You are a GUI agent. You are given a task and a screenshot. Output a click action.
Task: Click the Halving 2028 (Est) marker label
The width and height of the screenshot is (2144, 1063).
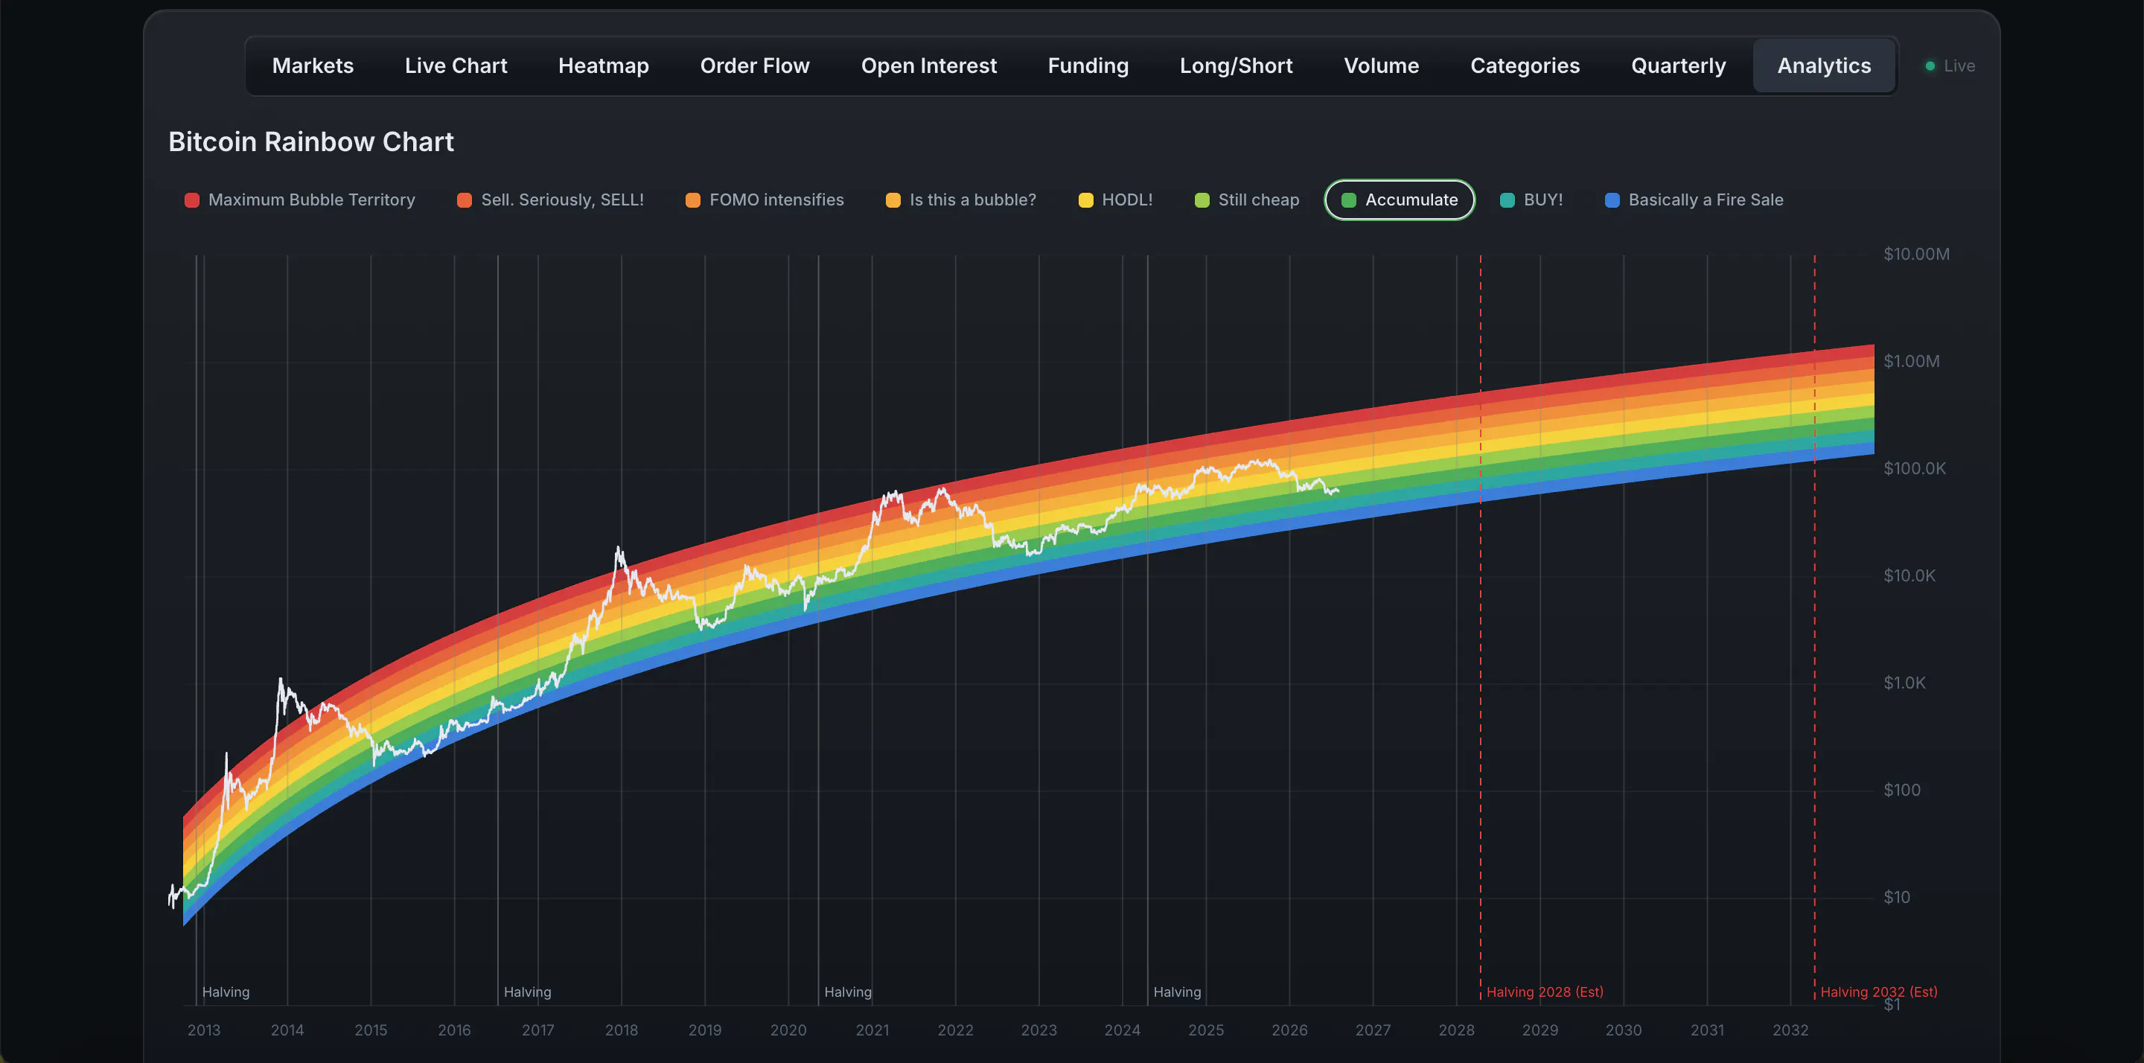(x=1544, y=992)
